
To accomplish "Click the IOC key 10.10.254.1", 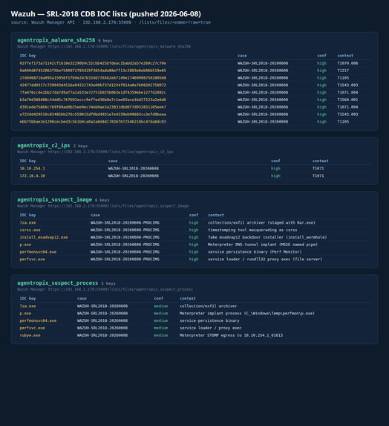I will click(x=32, y=169).
